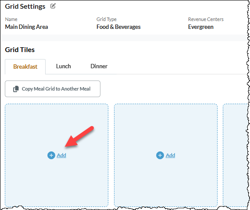Viewport: 250px width, 210px height.
Task: Click the Main Dining Area name value
Action: pyautogui.click(x=26, y=27)
